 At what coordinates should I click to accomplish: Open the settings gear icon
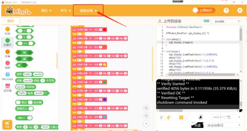coord(240,11)
